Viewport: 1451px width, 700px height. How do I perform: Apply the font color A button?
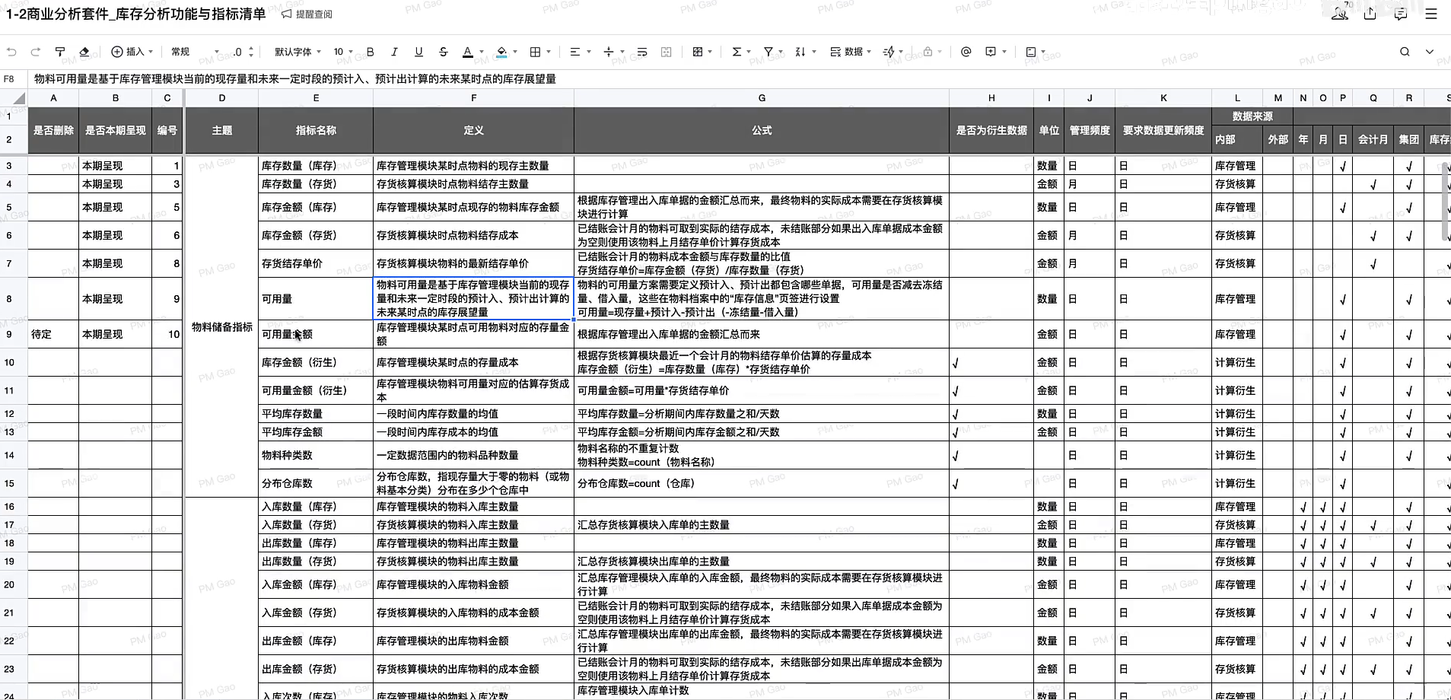coord(468,52)
